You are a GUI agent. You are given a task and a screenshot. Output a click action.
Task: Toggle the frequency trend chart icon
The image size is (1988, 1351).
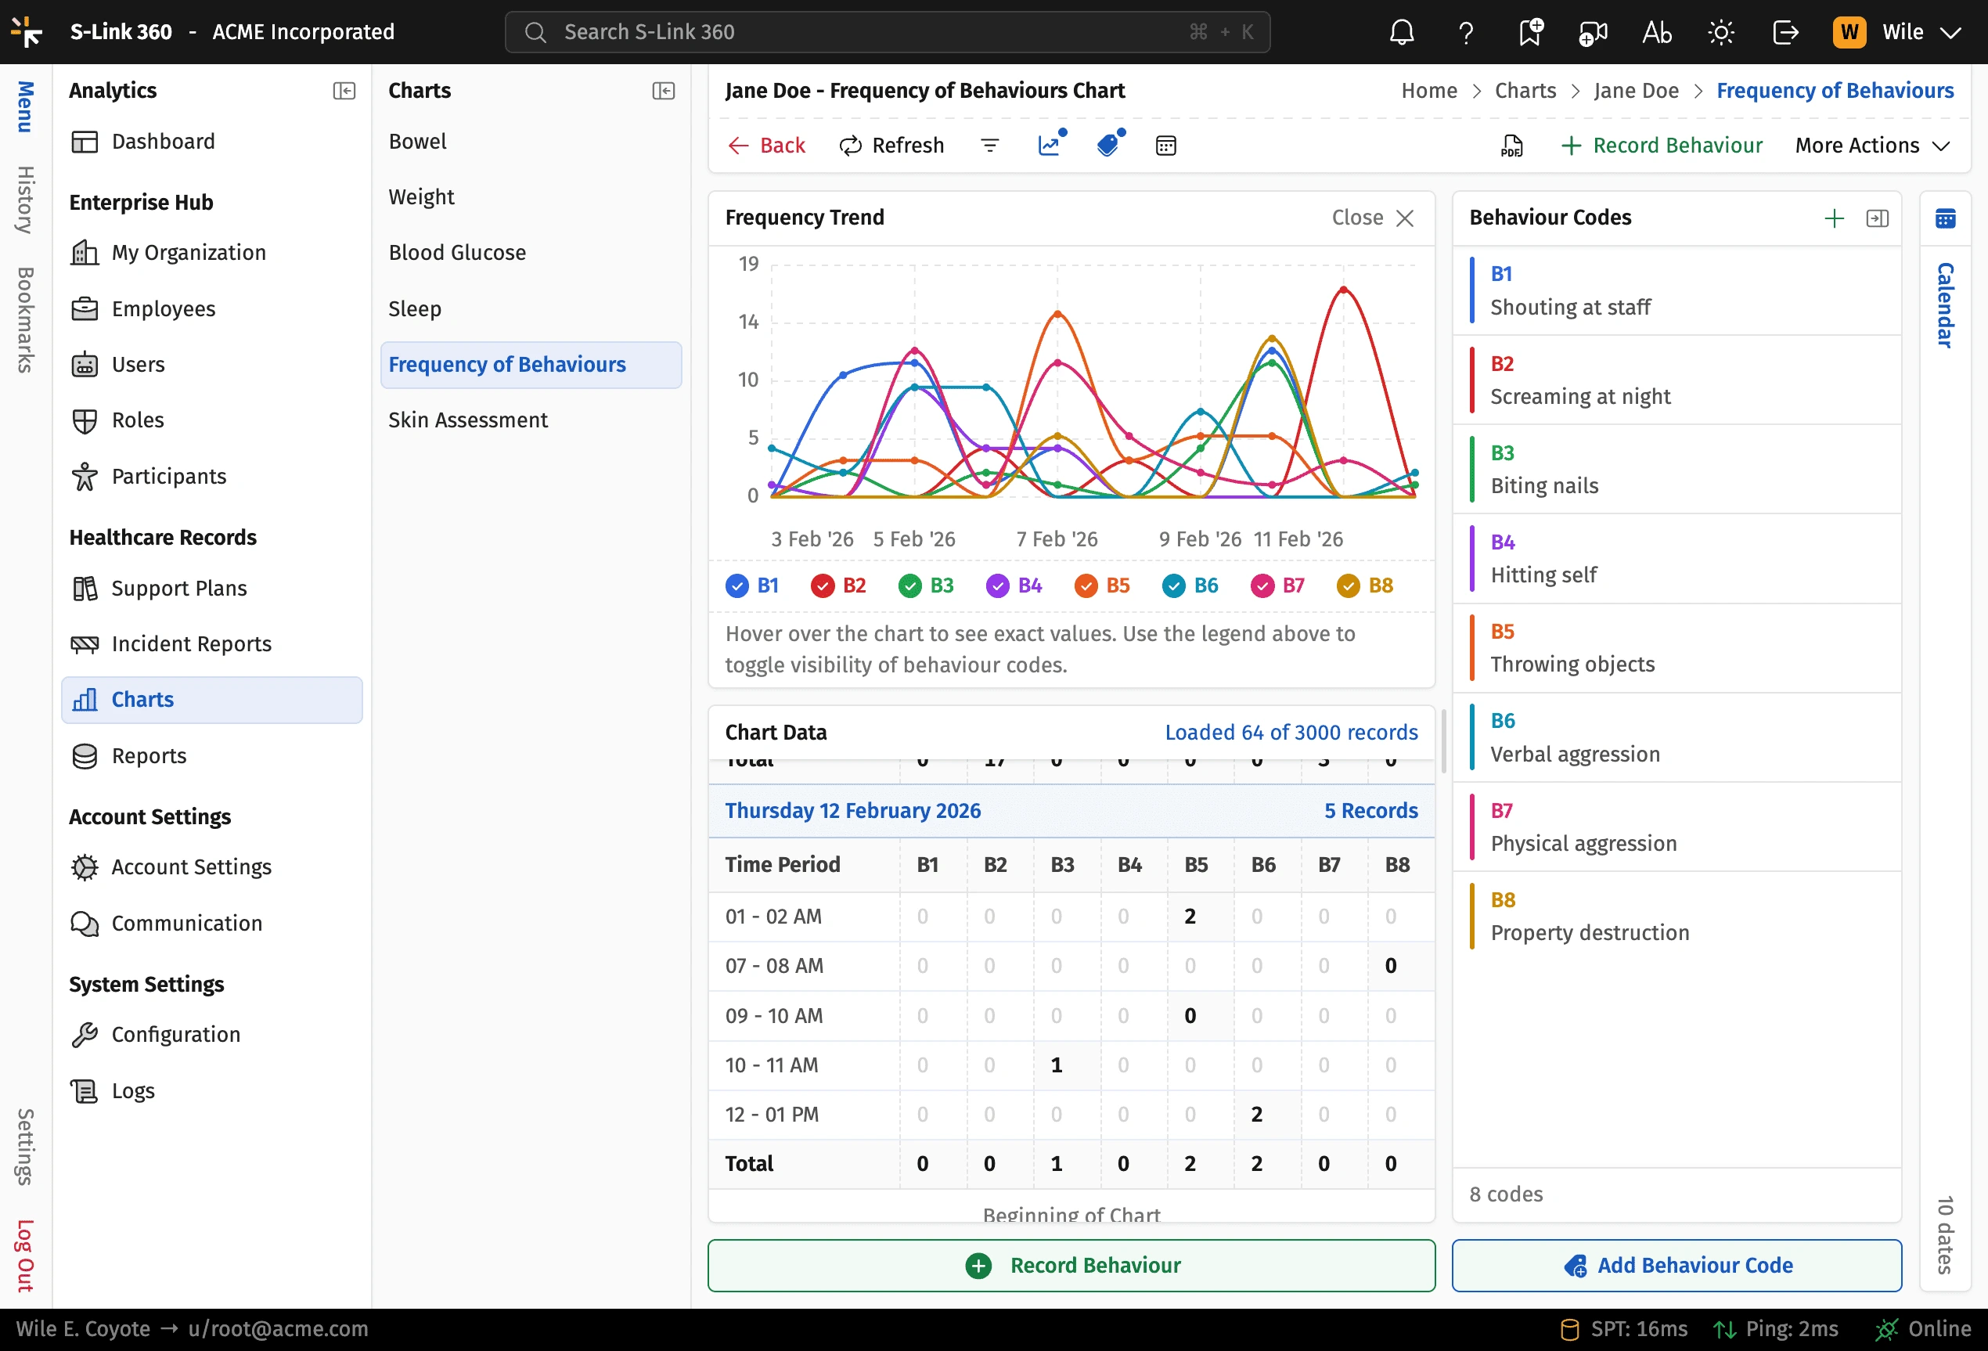(x=1050, y=146)
